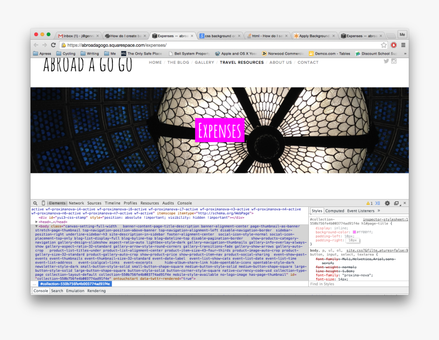Switch to html How do I tab
Viewport: 439px width, 340px height.
(267, 36)
